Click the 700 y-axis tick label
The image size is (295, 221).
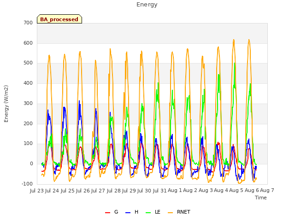[x=28, y=23]
